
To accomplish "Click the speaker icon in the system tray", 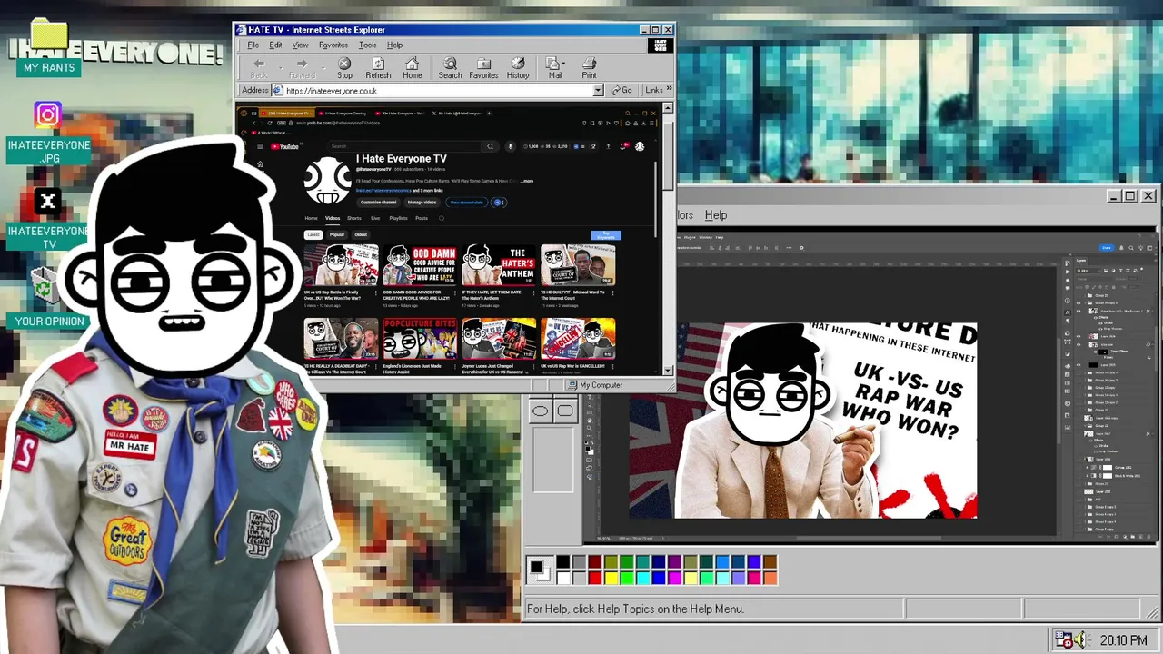I will tap(1080, 640).
